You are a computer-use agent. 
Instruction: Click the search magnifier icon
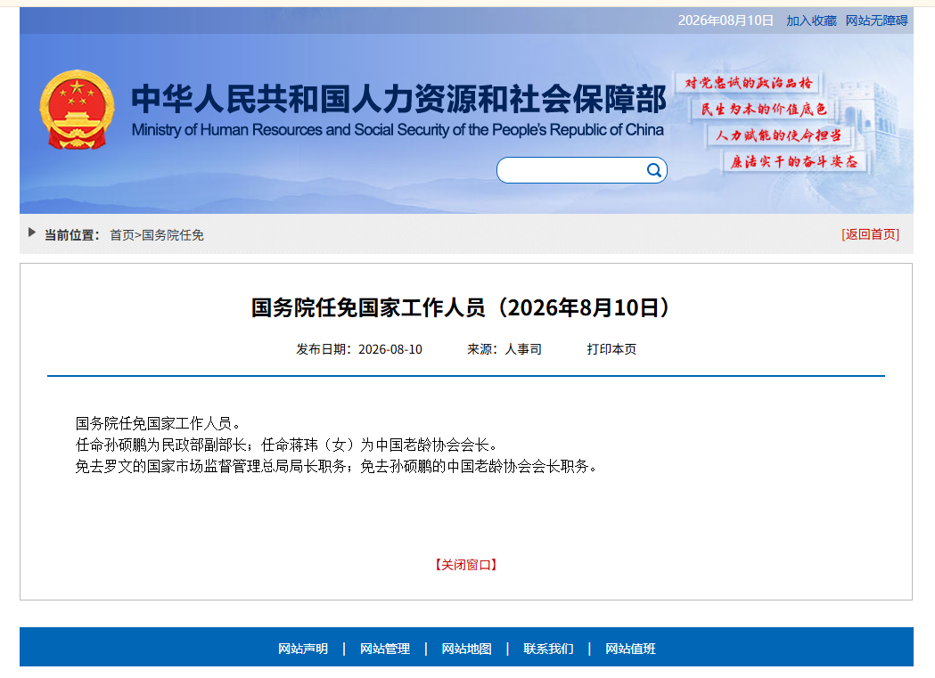(x=653, y=170)
